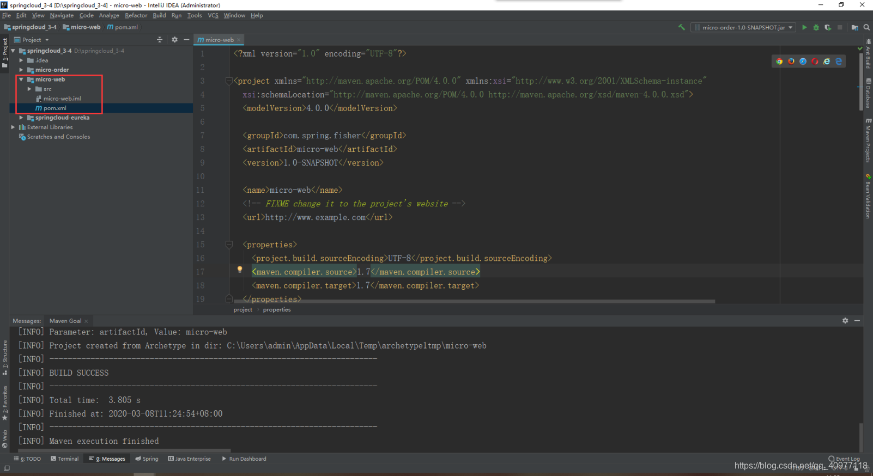Click springcloud_3-4 breadcrumb in navigation bar

click(x=31, y=27)
